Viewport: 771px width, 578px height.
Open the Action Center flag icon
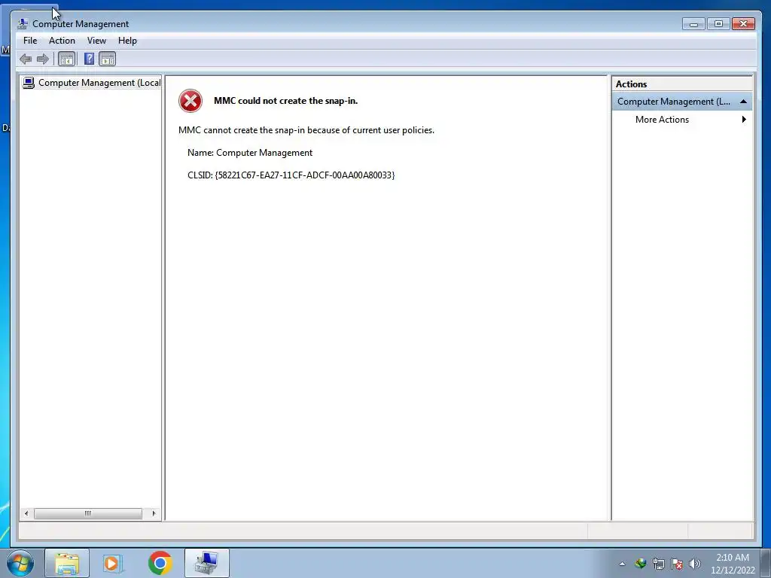(677, 564)
